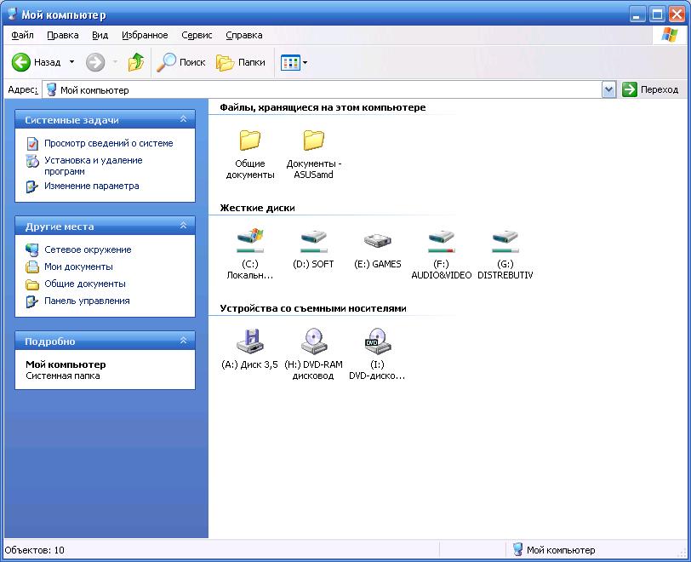
Task: Open the Local Disk (C:) drive icon
Action: [x=250, y=241]
